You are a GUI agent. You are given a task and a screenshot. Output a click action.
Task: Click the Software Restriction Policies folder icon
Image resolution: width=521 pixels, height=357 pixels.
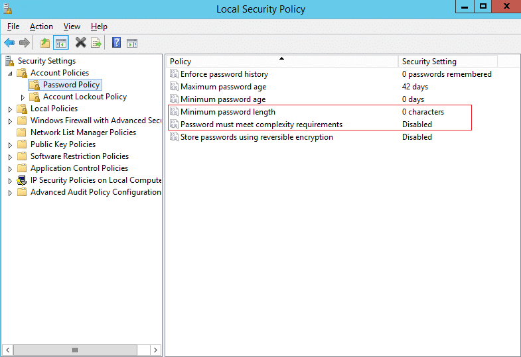click(x=22, y=156)
